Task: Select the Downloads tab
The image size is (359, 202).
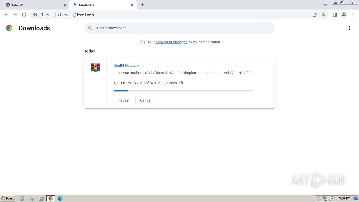Action: pos(103,5)
